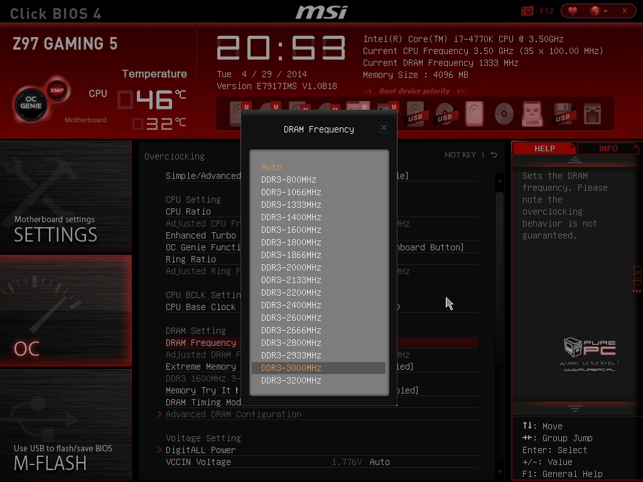Screen dimensions: 643x482
Task: Click right arrows beside Boot device priority
Action: point(462,91)
